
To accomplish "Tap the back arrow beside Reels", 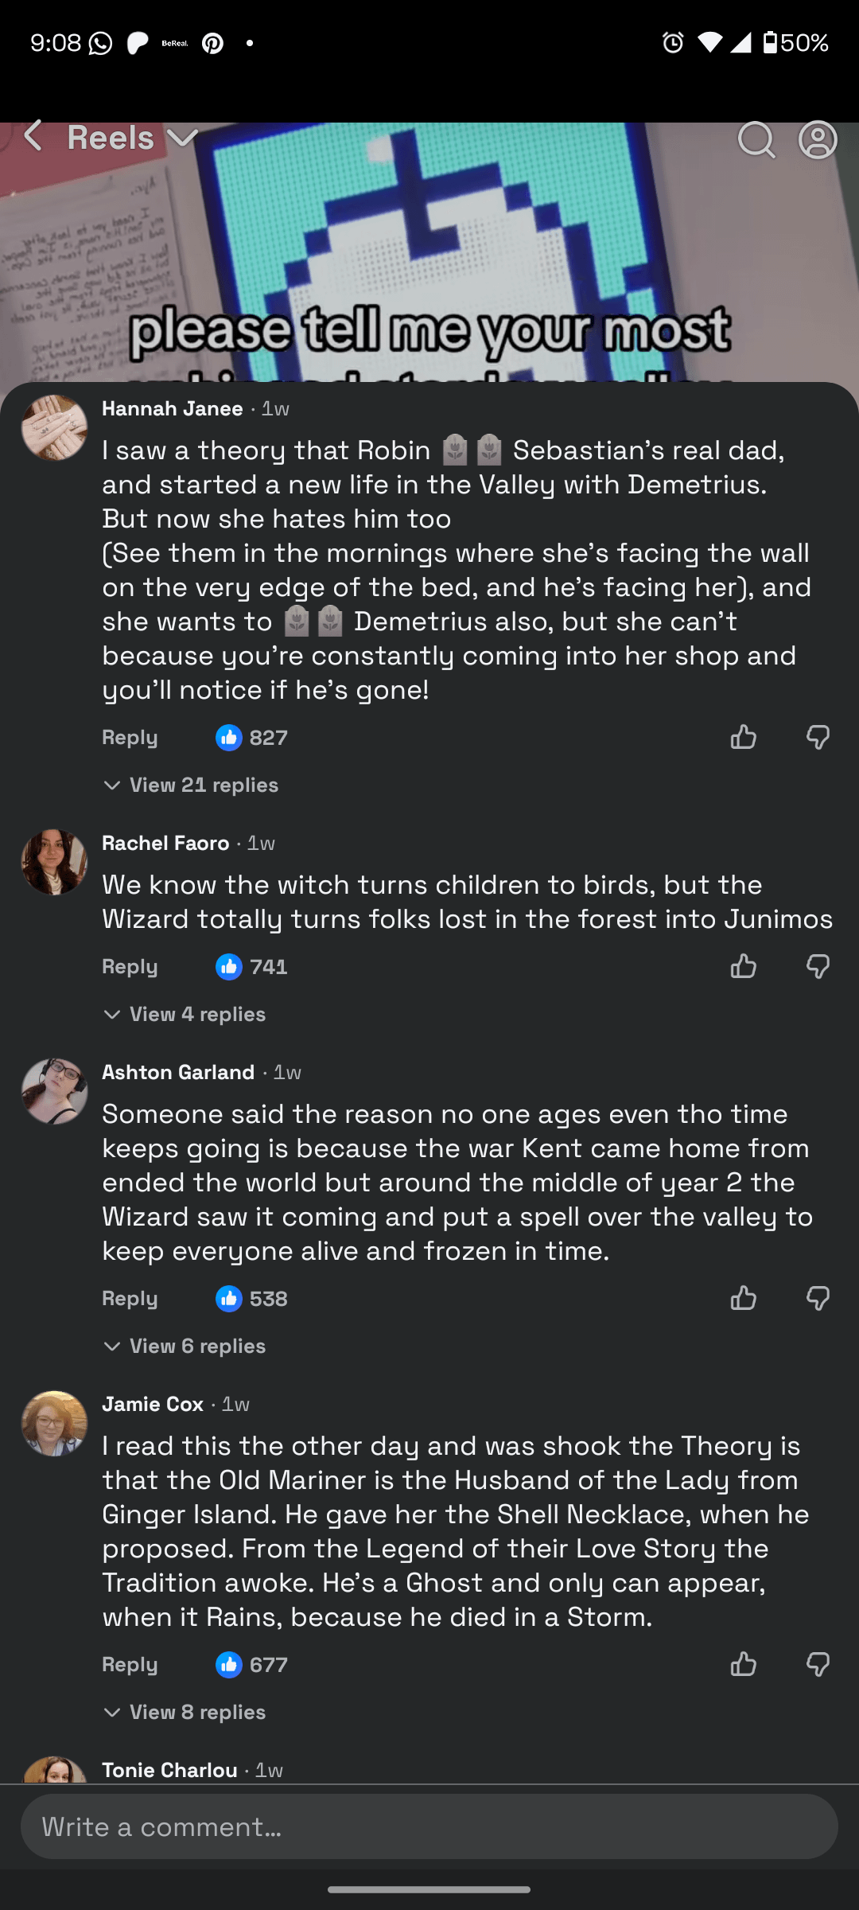I will tap(33, 137).
